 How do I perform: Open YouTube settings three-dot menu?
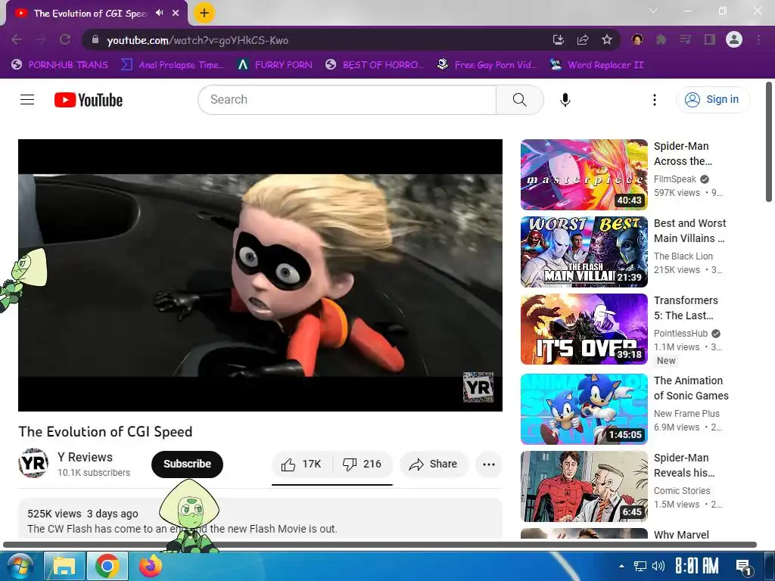pyautogui.click(x=655, y=100)
